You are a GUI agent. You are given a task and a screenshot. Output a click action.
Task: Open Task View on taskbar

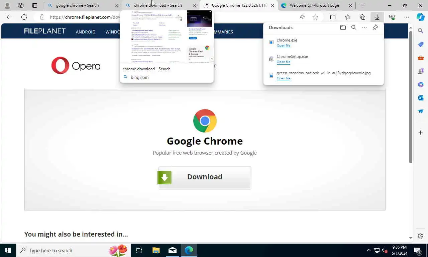(x=139, y=250)
